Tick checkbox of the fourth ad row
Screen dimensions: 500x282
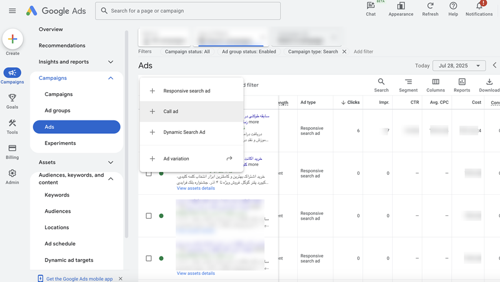148,259
